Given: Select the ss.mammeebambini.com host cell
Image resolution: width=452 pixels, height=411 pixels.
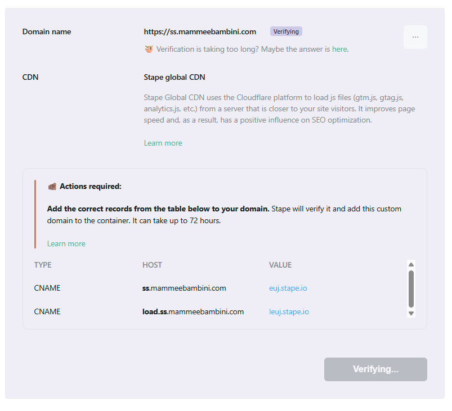Looking at the screenshot, I should [184, 288].
